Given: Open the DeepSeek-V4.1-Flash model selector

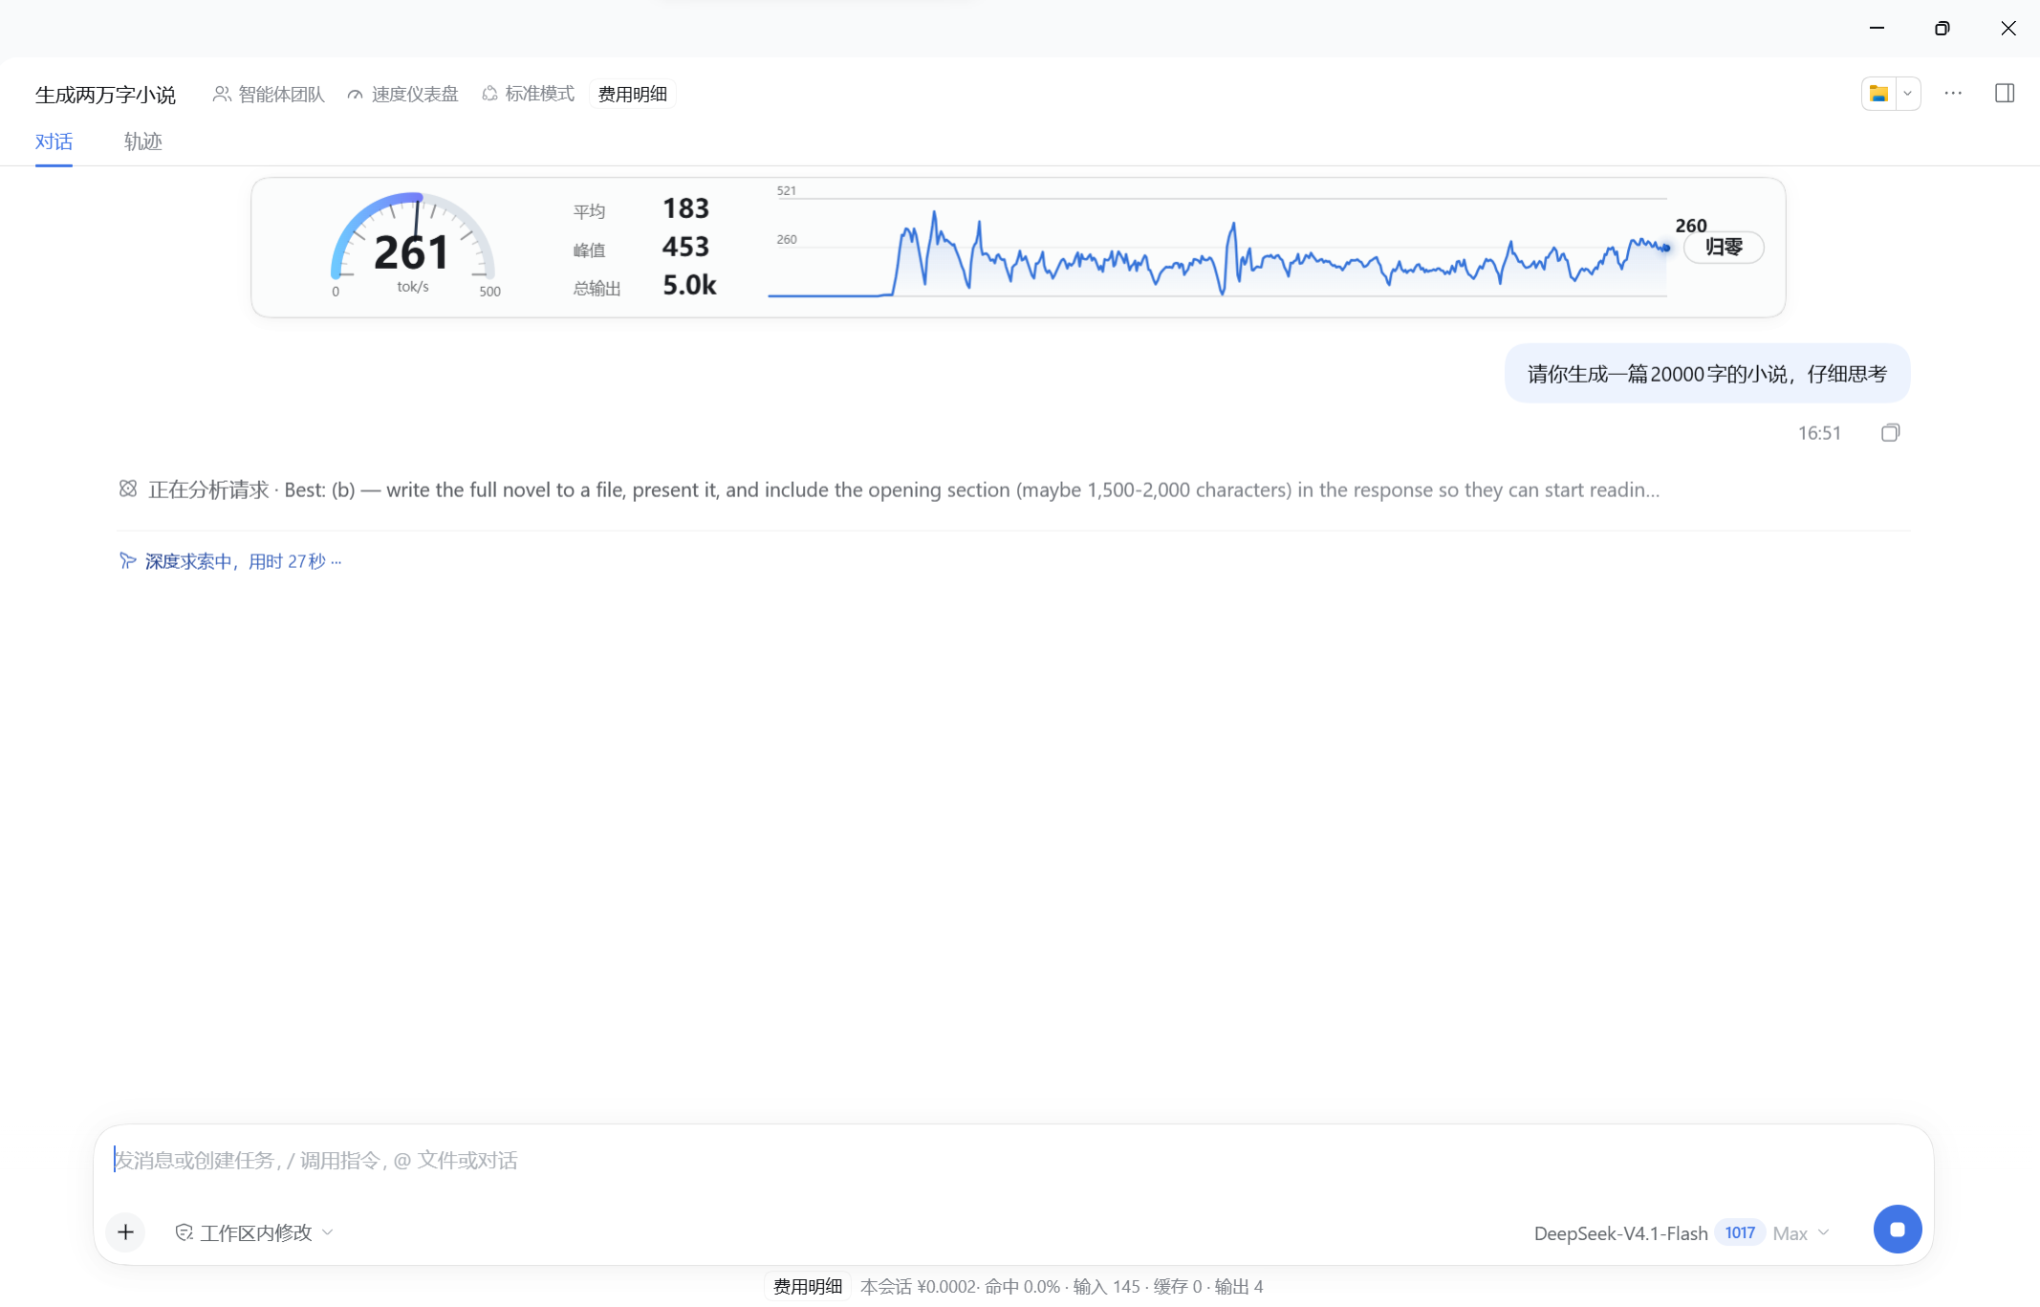Looking at the screenshot, I should point(1681,1233).
